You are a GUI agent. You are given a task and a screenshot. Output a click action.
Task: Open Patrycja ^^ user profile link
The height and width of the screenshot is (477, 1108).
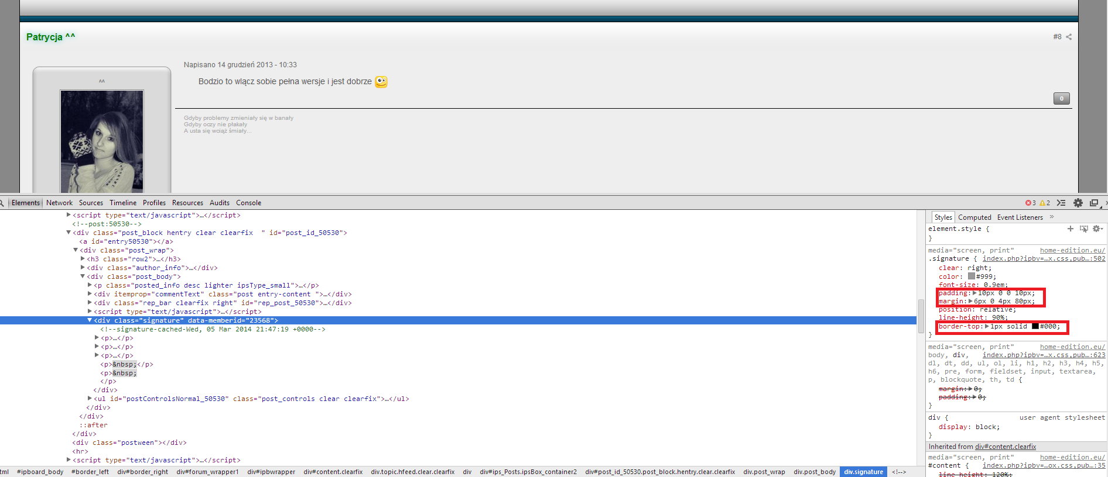(50, 37)
